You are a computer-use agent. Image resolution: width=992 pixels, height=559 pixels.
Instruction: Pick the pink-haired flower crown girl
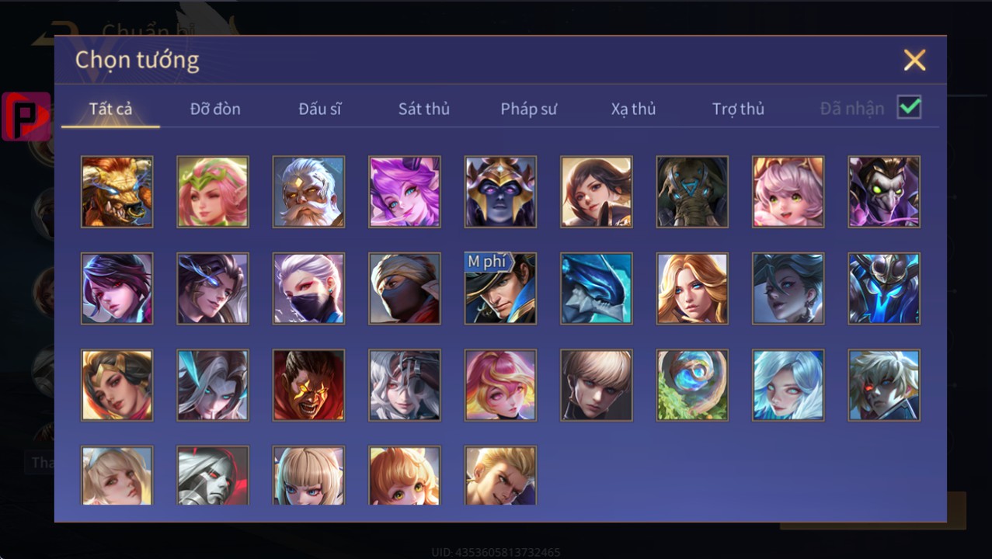coord(213,192)
